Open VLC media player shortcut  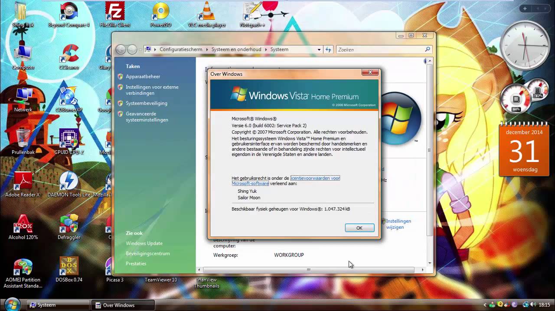(206, 14)
